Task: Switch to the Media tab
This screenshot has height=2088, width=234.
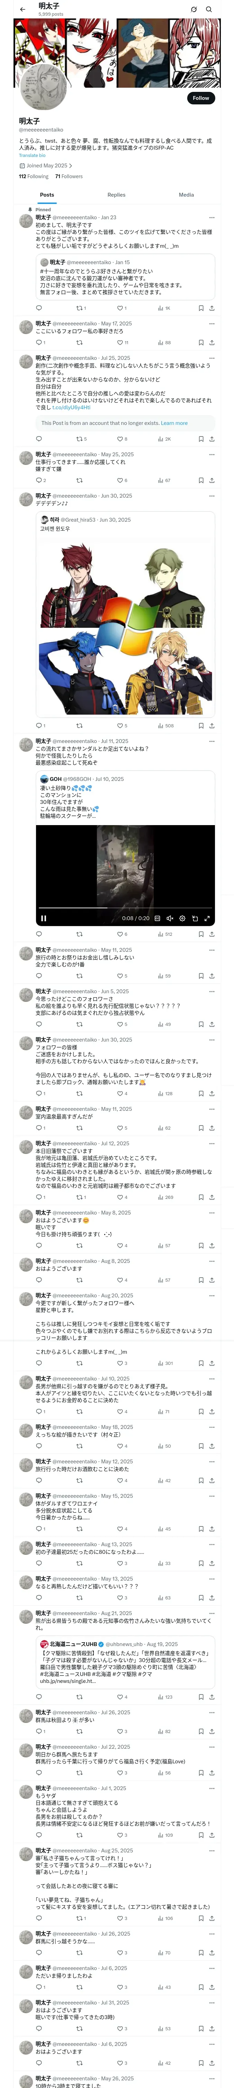Action: pos(185,195)
